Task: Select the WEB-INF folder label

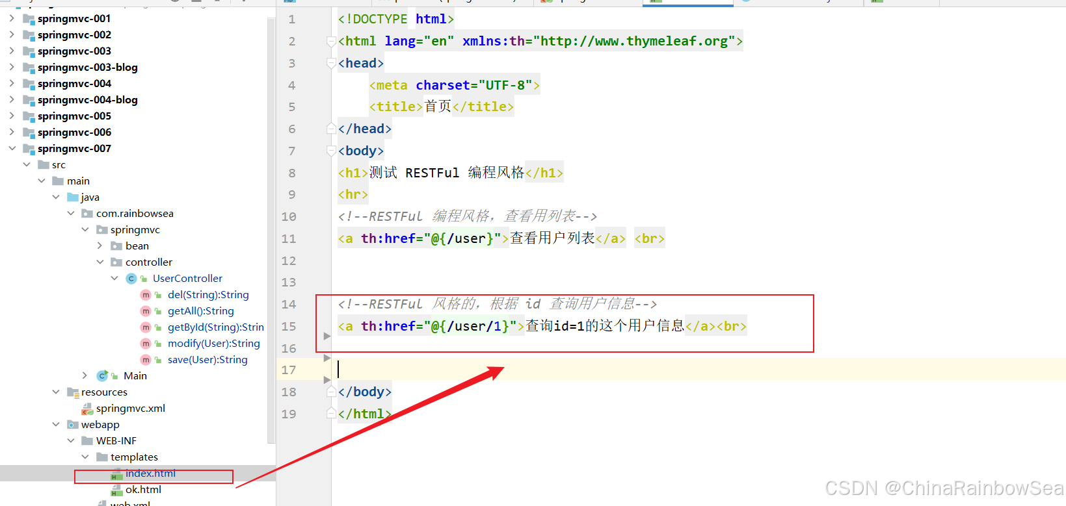Action: (x=116, y=440)
